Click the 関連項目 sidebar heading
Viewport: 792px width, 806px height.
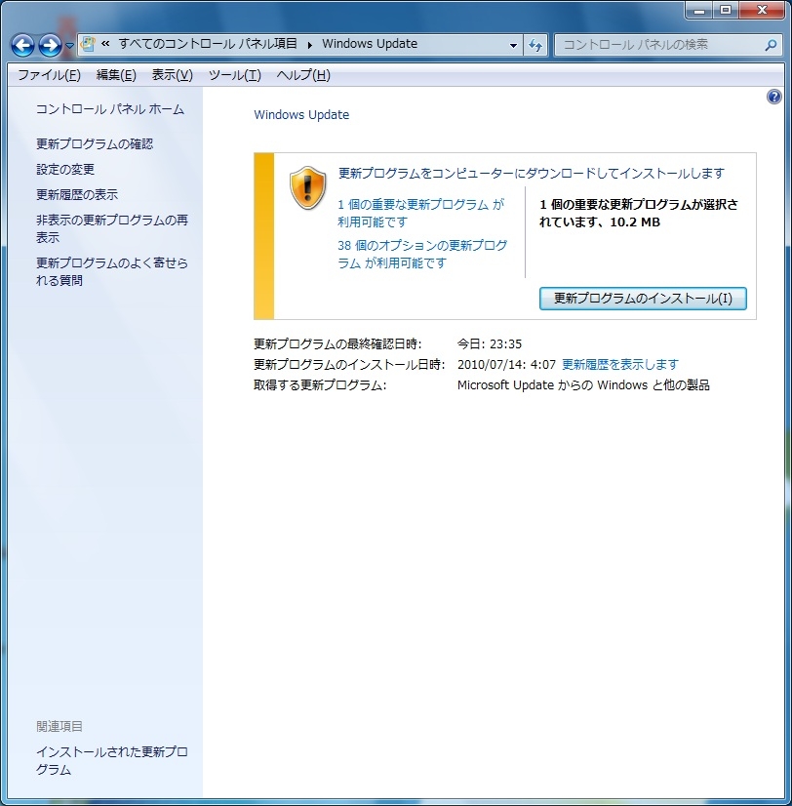click(59, 726)
